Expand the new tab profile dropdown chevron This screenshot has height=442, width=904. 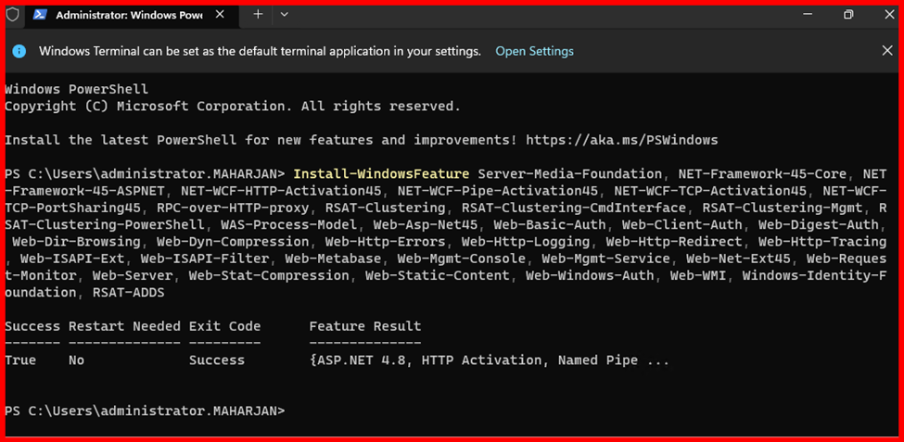[285, 15]
